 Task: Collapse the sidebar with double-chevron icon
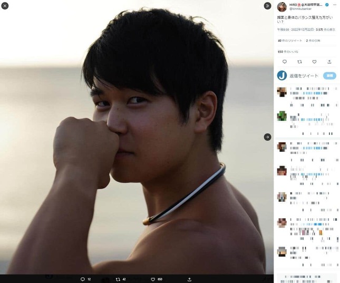pyautogui.click(x=267, y=6)
